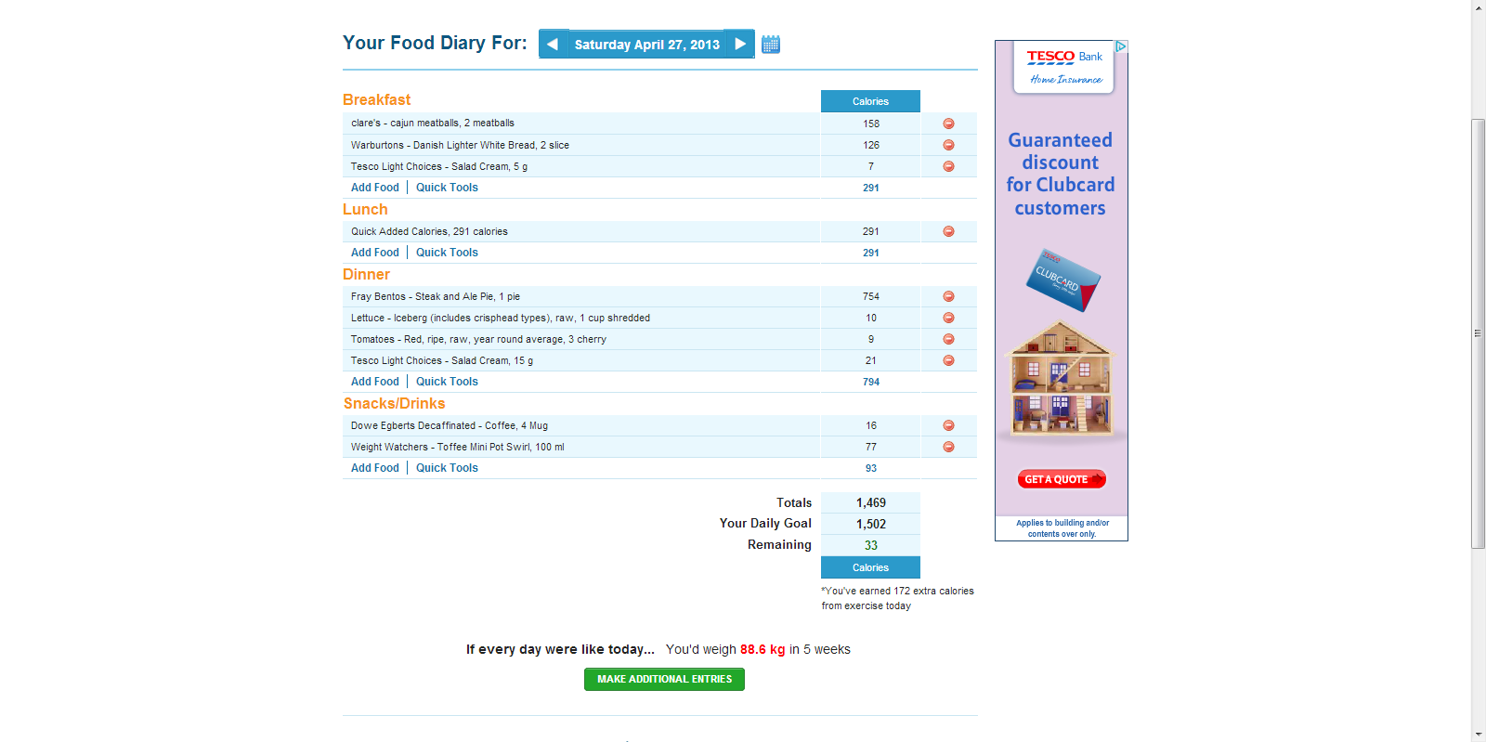Click Get a Quote on Tesco ad

pyautogui.click(x=1062, y=479)
